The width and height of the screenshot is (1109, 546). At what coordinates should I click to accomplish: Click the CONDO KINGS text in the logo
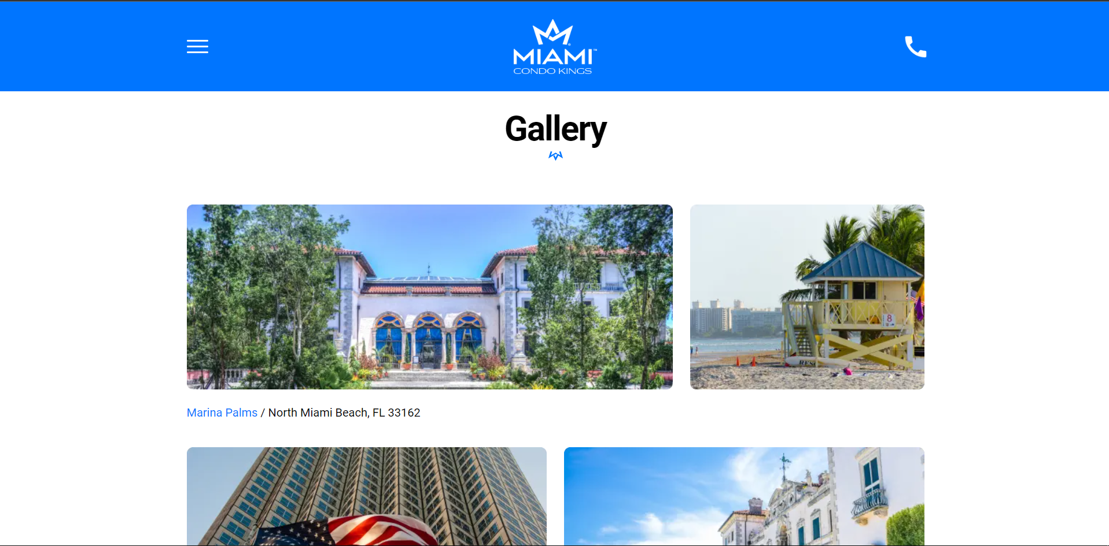[552, 71]
